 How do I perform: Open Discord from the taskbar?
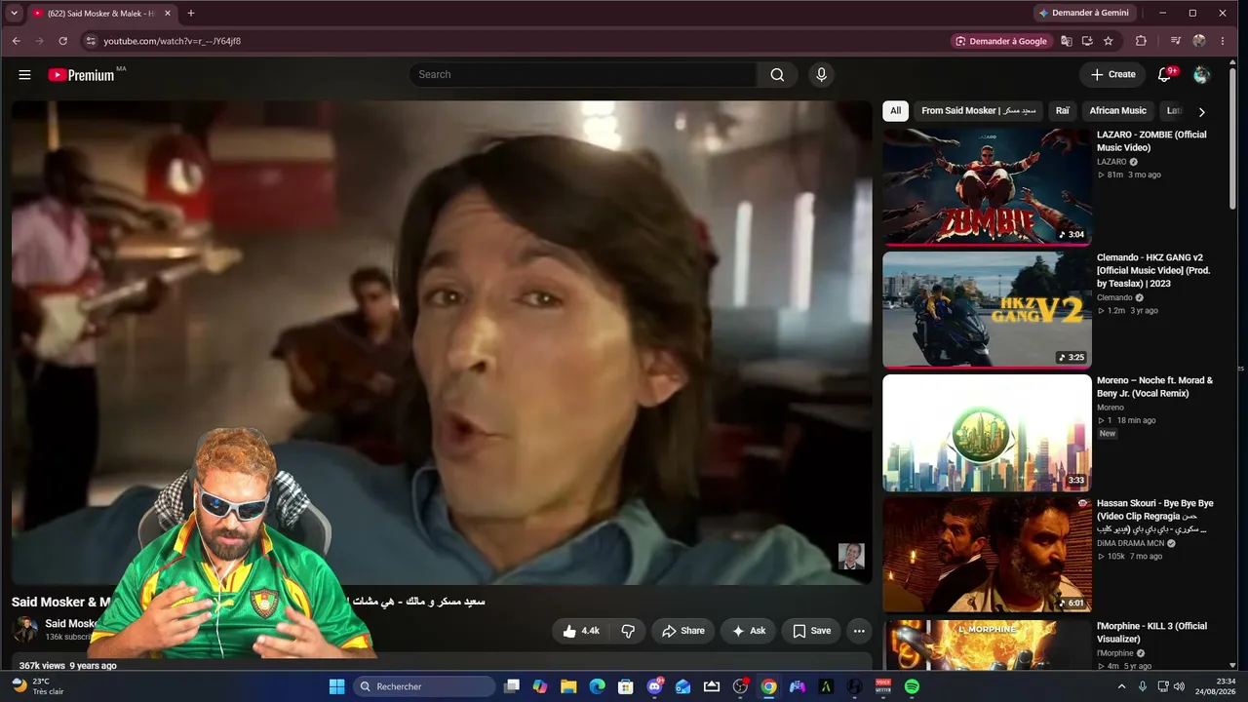tap(654, 686)
